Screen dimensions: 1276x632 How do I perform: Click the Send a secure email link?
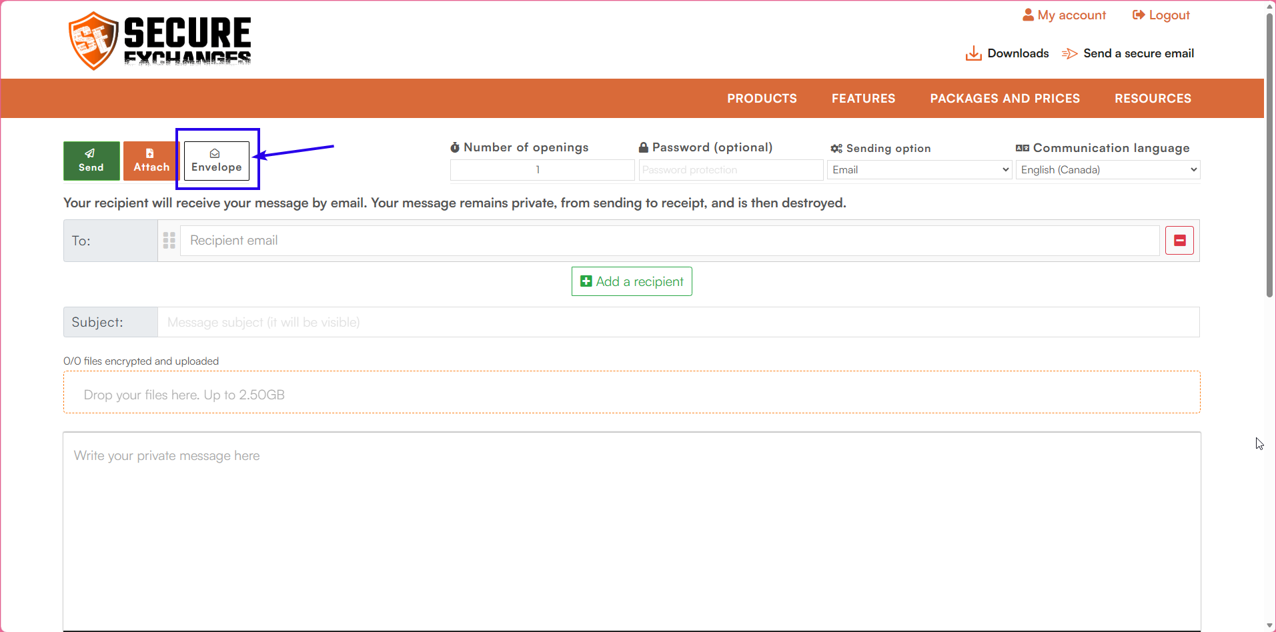pyautogui.click(x=1128, y=53)
